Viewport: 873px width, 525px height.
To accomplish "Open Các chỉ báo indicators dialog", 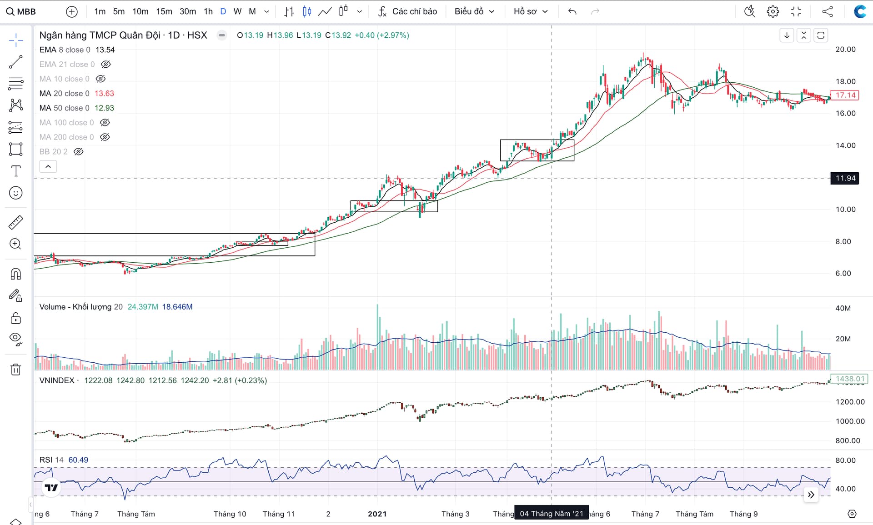I will (408, 11).
